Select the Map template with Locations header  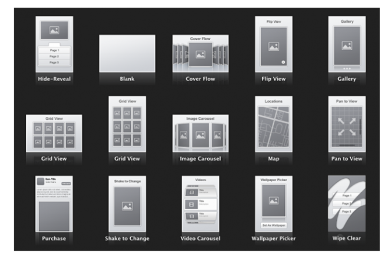pos(274,124)
